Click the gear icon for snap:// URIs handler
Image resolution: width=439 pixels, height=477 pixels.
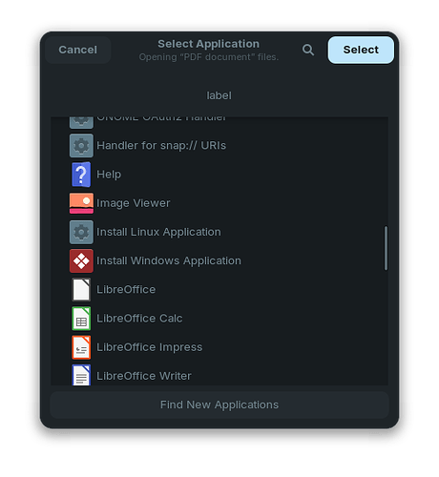[81, 146]
